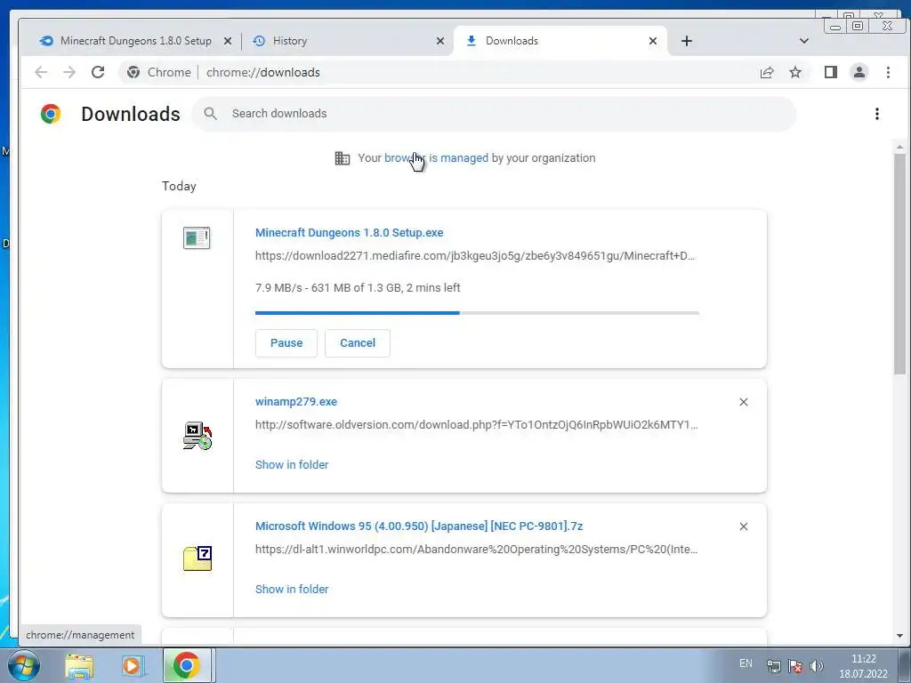This screenshot has height=683, width=911.
Task: Click the browser back arrow
Action: pos(41,72)
